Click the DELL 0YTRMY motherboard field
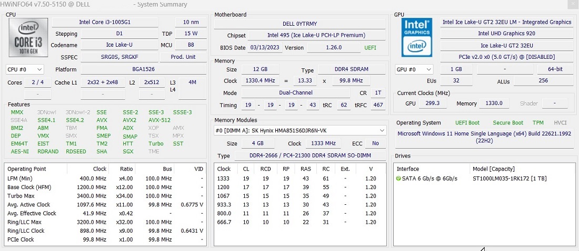Image resolution: width=579 pixels, height=251 pixels. point(300,24)
